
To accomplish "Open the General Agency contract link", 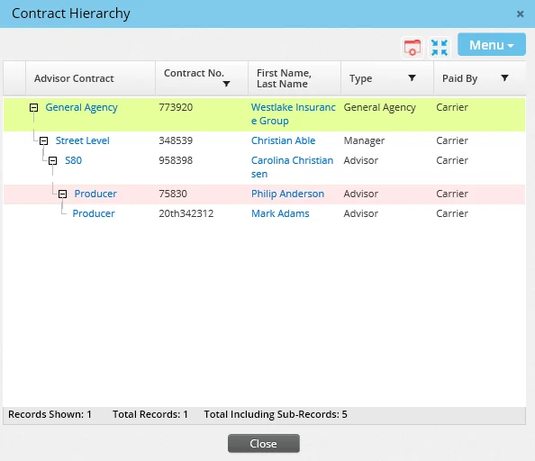I will click(x=81, y=107).
